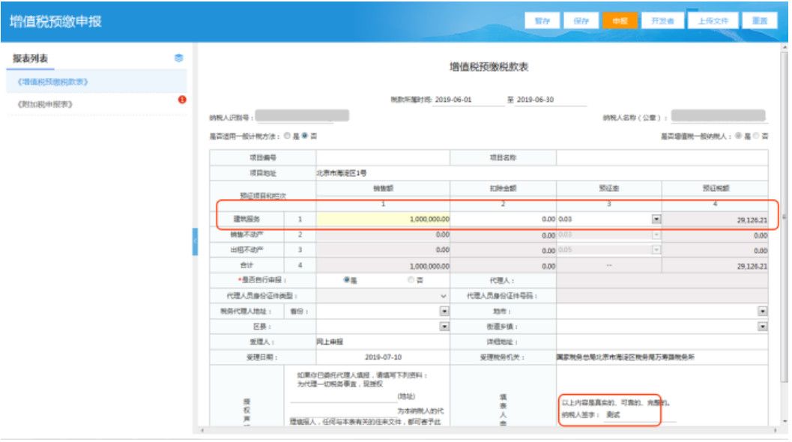This screenshot has height=442, width=792.
Task: Click the 受理人 field 网上申报
Action: tap(383, 342)
